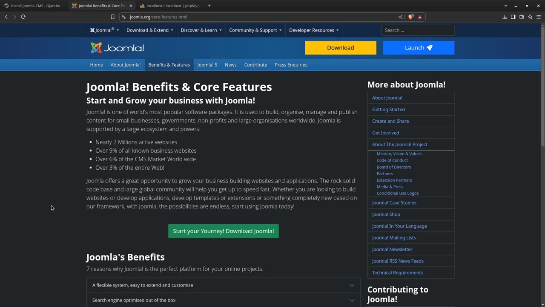545x307 pixels.
Task: Click the share icon in the address bar
Action: (400, 17)
